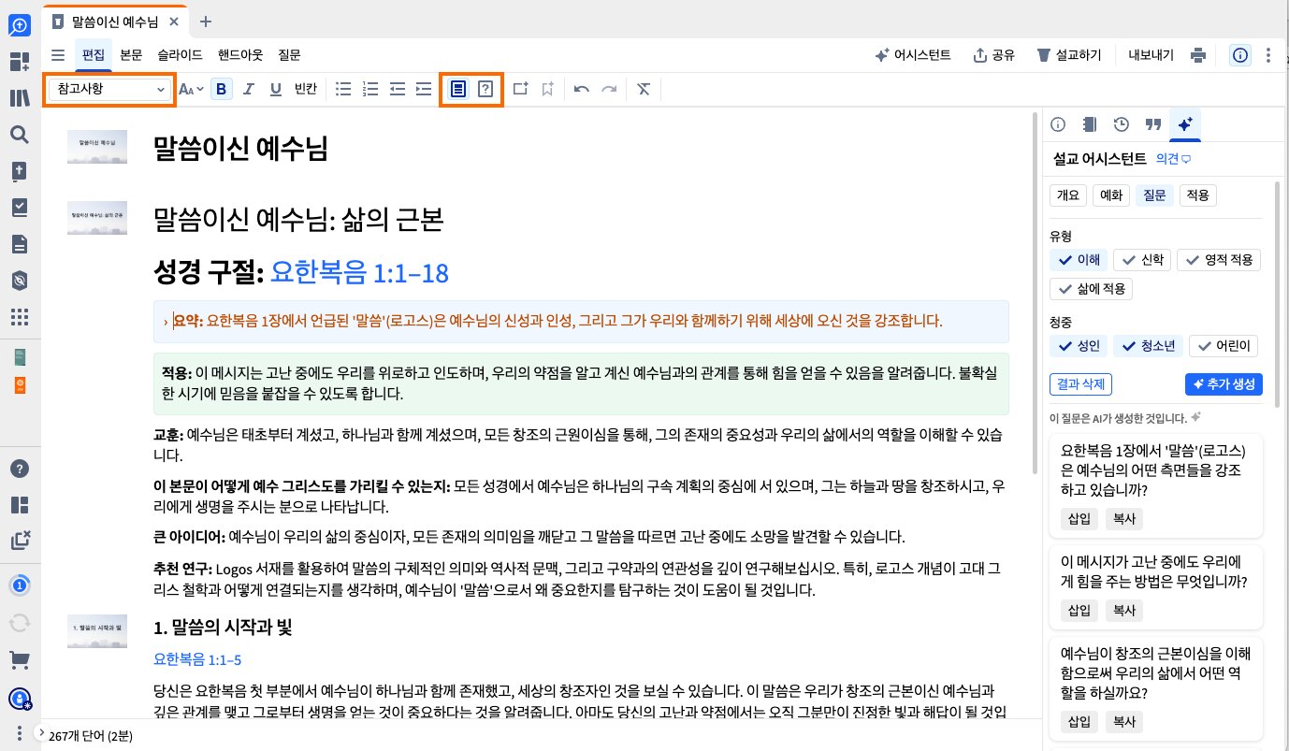Open the quotation marks tab in right panel

pyautogui.click(x=1153, y=124)
